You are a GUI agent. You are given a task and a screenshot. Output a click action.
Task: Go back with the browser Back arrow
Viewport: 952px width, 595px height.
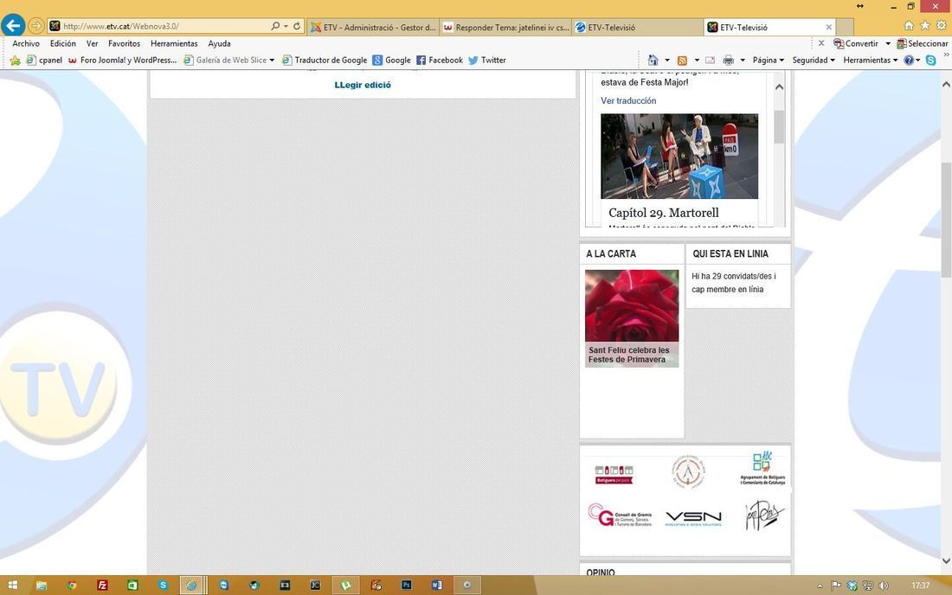[x=13, y=25]
